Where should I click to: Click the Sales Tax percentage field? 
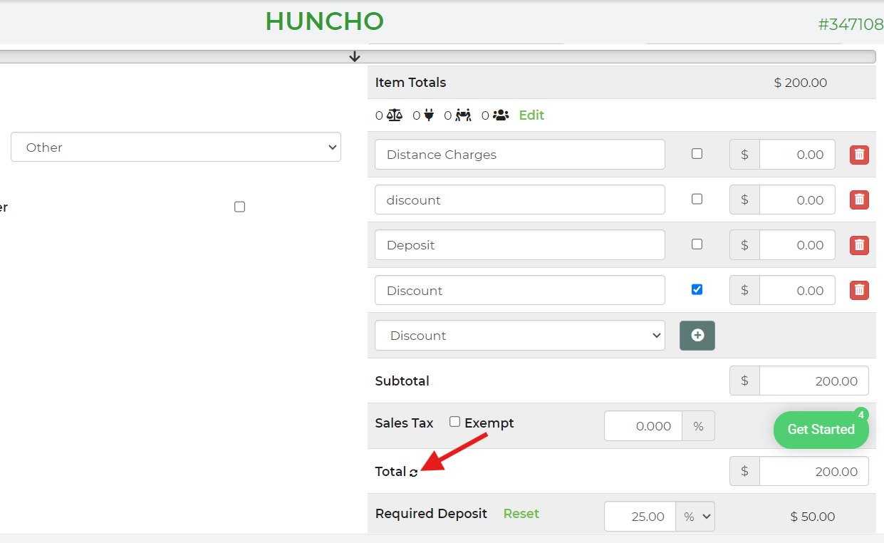click(643, 426)
